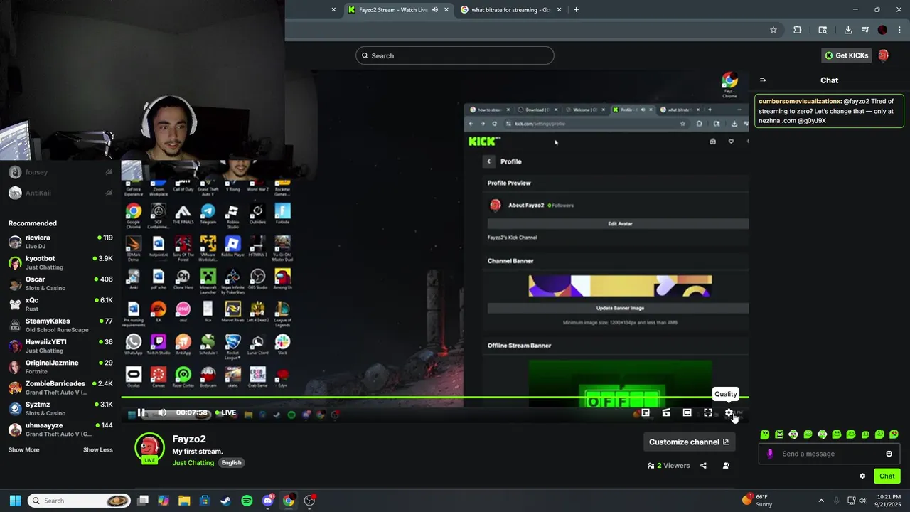910x512 pixels.
Task: Click the English language tag
Action: (x=231, y=462)
